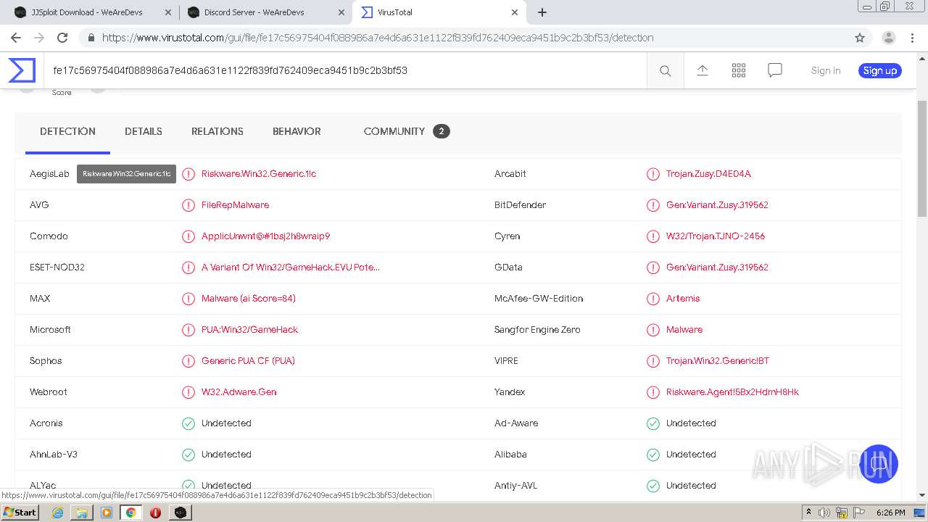This screenshot has height=522, width=928.
Task: Close the VirusTotal tab
Action: pos(515,12)
